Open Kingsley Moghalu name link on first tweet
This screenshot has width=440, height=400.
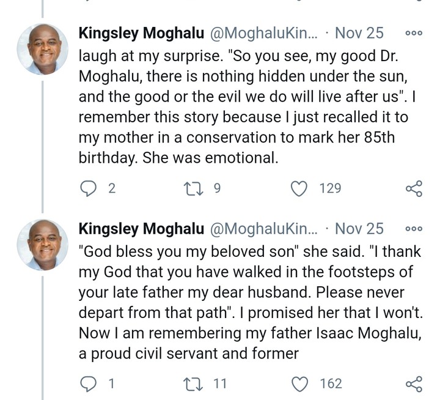coord(141,33)
